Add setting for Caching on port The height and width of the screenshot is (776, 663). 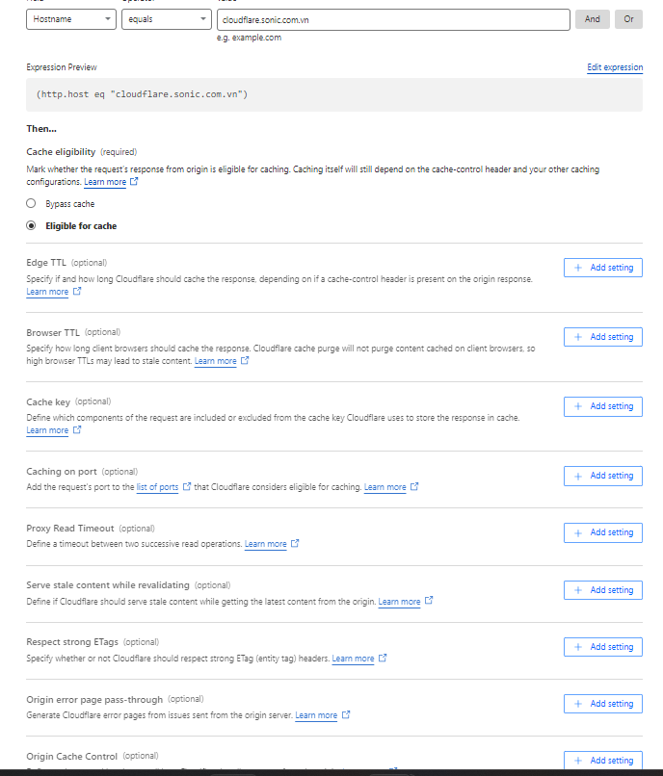point(602,476)
